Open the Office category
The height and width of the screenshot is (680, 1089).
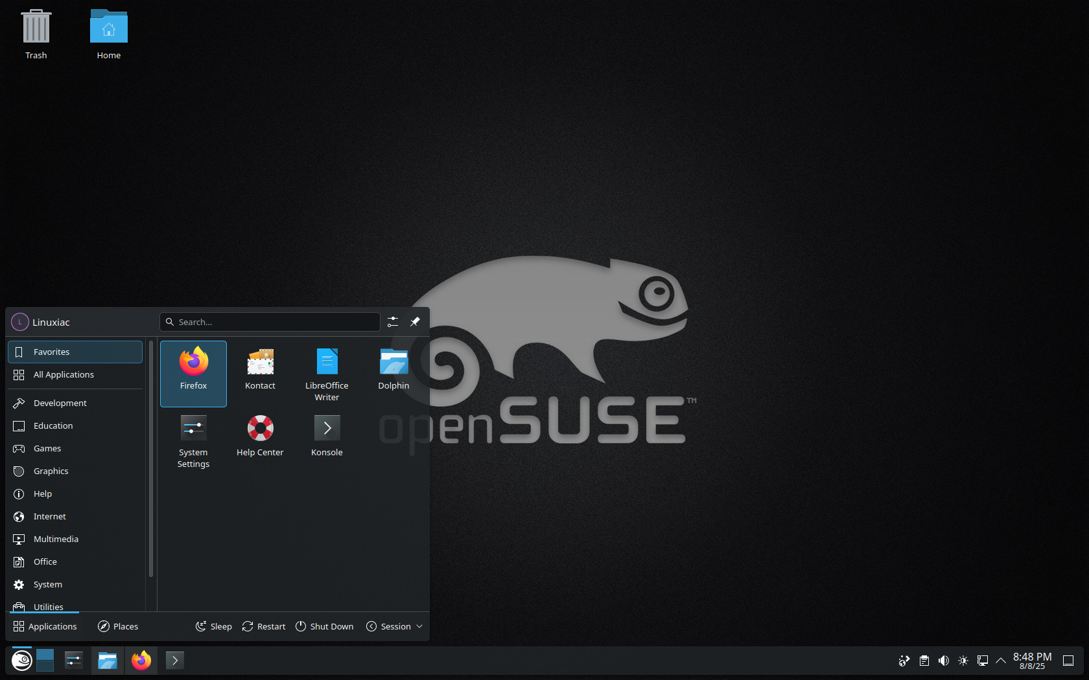coord(75,561)
